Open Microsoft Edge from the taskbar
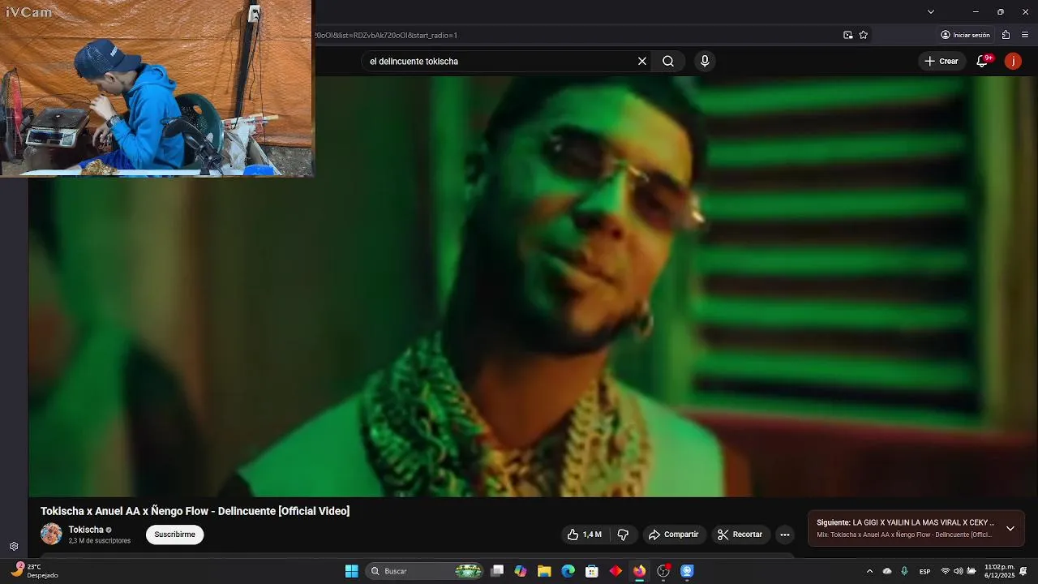This screenshot has height=584, width=1038. pyautogui.click(x=568, y=571)
